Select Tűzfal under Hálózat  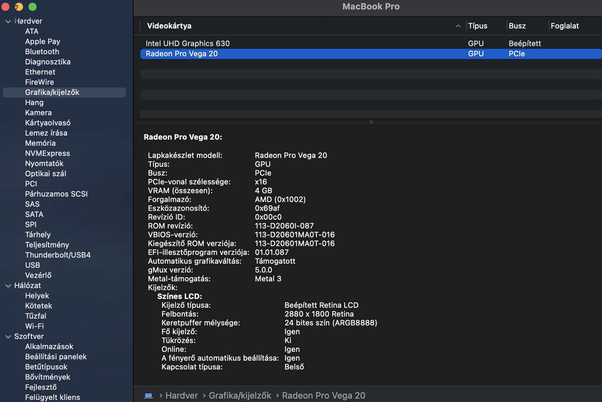pos(36,316)
